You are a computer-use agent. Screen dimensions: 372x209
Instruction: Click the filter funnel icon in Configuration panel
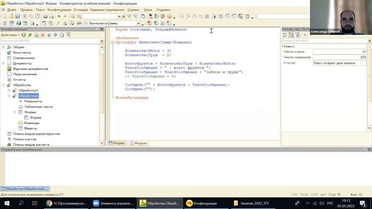(69, 35)
